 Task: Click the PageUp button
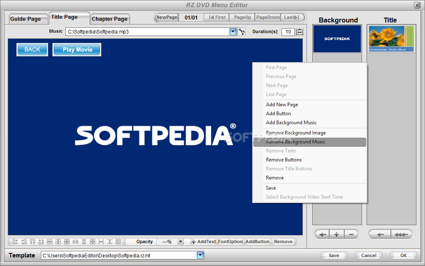pyautogui.click(x=243, y=17)
